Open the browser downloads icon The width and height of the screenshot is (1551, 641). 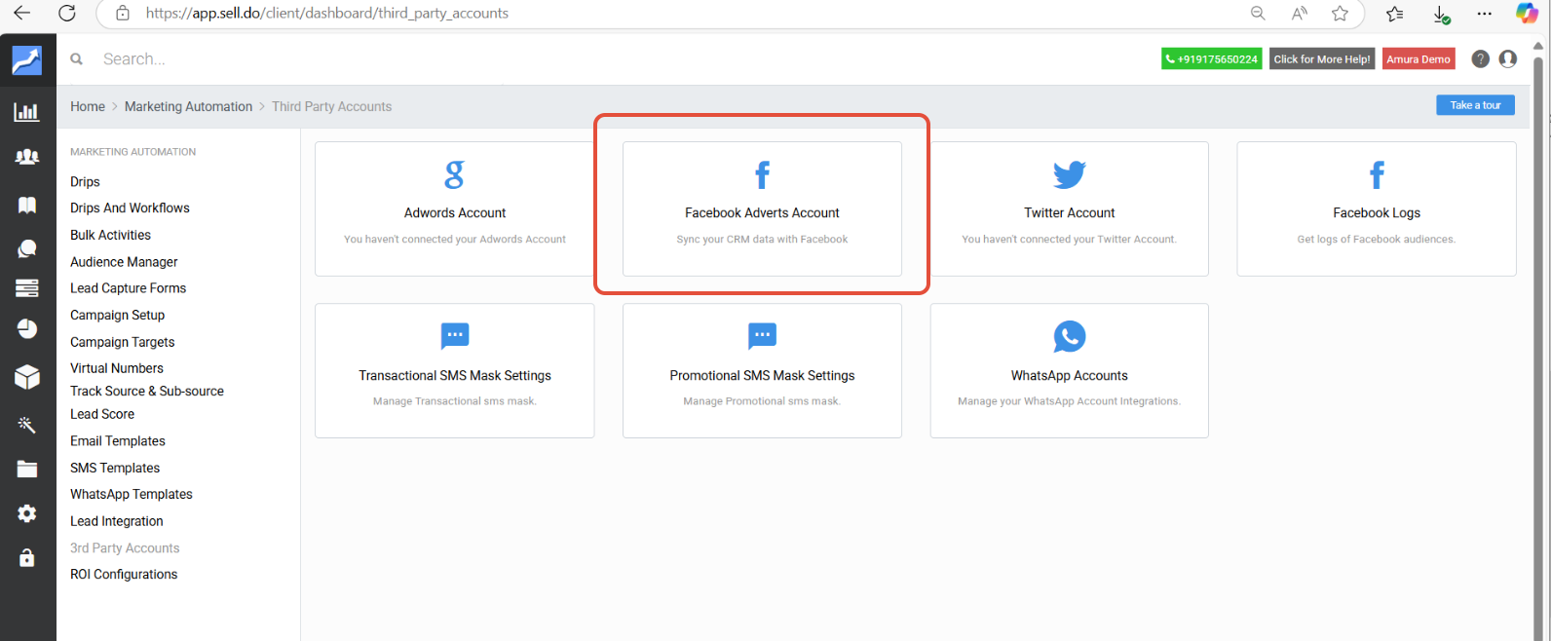pos(1441,14)
